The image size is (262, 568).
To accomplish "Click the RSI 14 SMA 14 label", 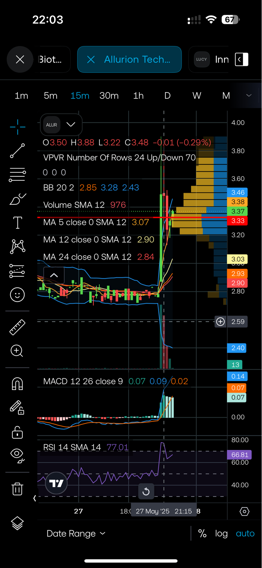I will point(72,447).
